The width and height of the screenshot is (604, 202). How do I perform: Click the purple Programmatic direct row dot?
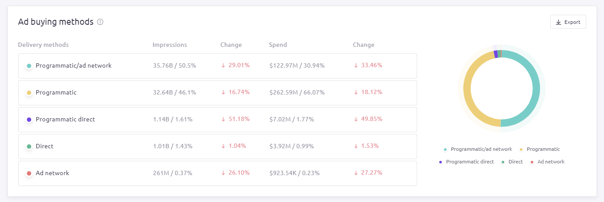29,120
